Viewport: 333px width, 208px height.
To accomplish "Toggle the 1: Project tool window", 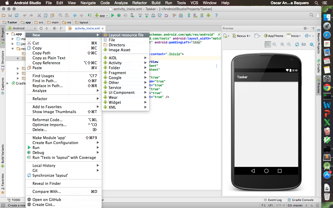I will tap(3, 36).
